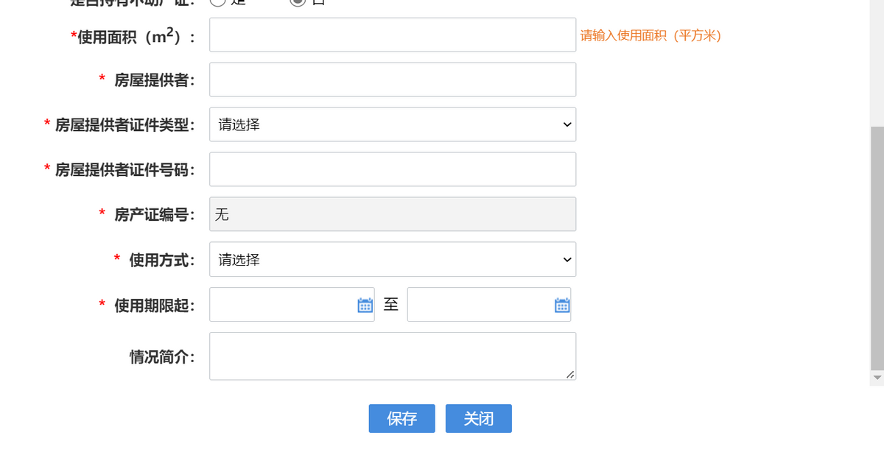Open the 房屋提供者证件类型 dropdown
884x449 pixels.
393,124
